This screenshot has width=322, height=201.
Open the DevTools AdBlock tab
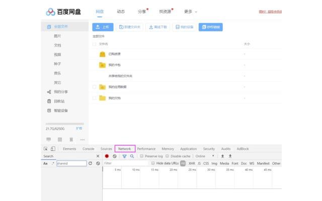[x=243, y=149]
